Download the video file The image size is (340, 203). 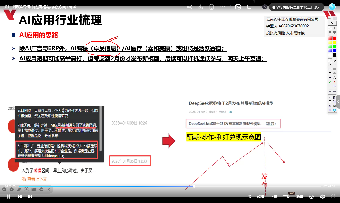click(x=200, y=7)
